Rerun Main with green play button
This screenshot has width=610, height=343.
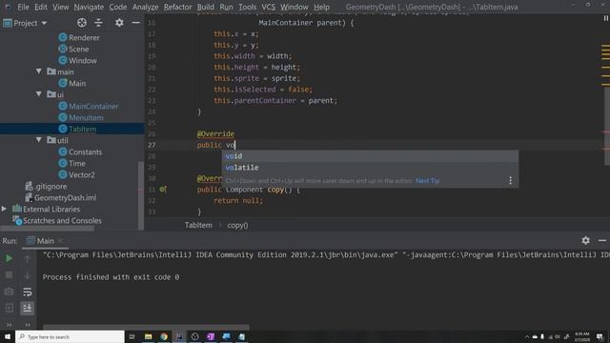tap(9, 258)
